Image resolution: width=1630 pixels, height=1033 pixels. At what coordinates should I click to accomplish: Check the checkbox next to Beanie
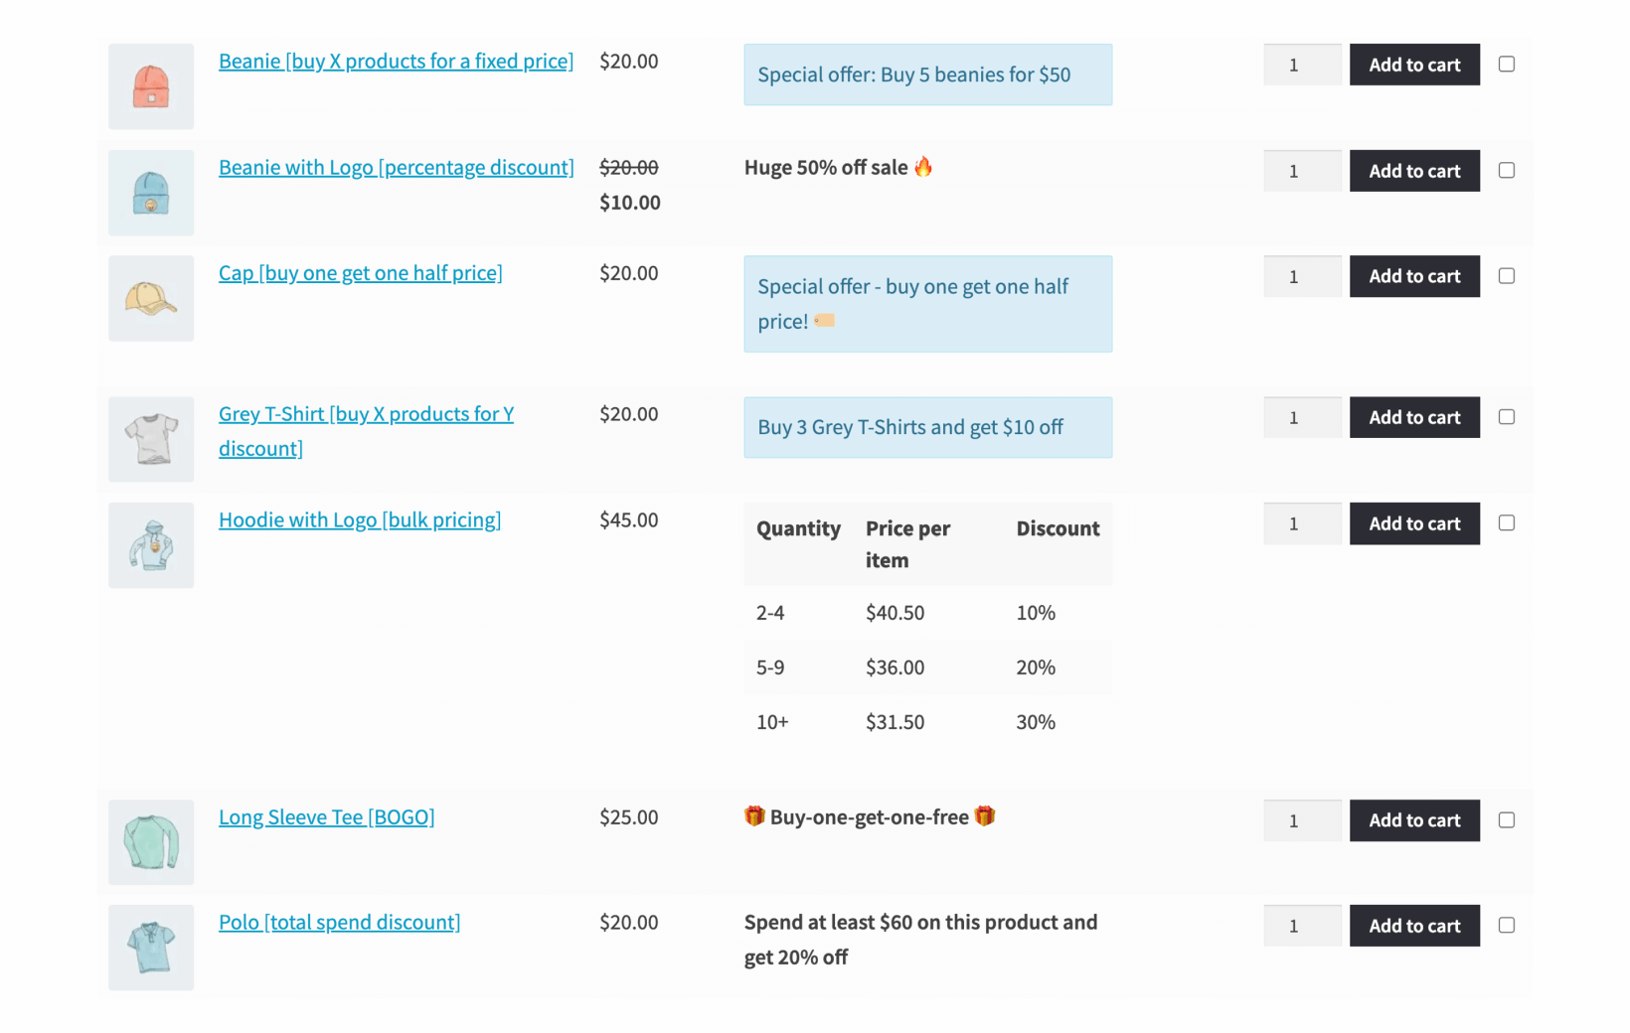coord(1507,64)
